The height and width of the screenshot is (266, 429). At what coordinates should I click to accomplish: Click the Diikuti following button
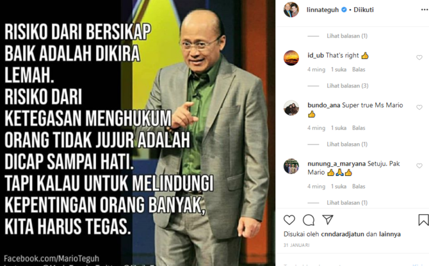363,10
